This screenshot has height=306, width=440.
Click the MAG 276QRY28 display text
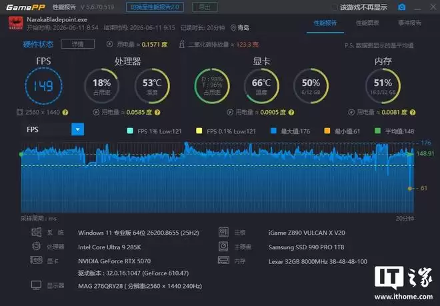click(x=140, y=286)
